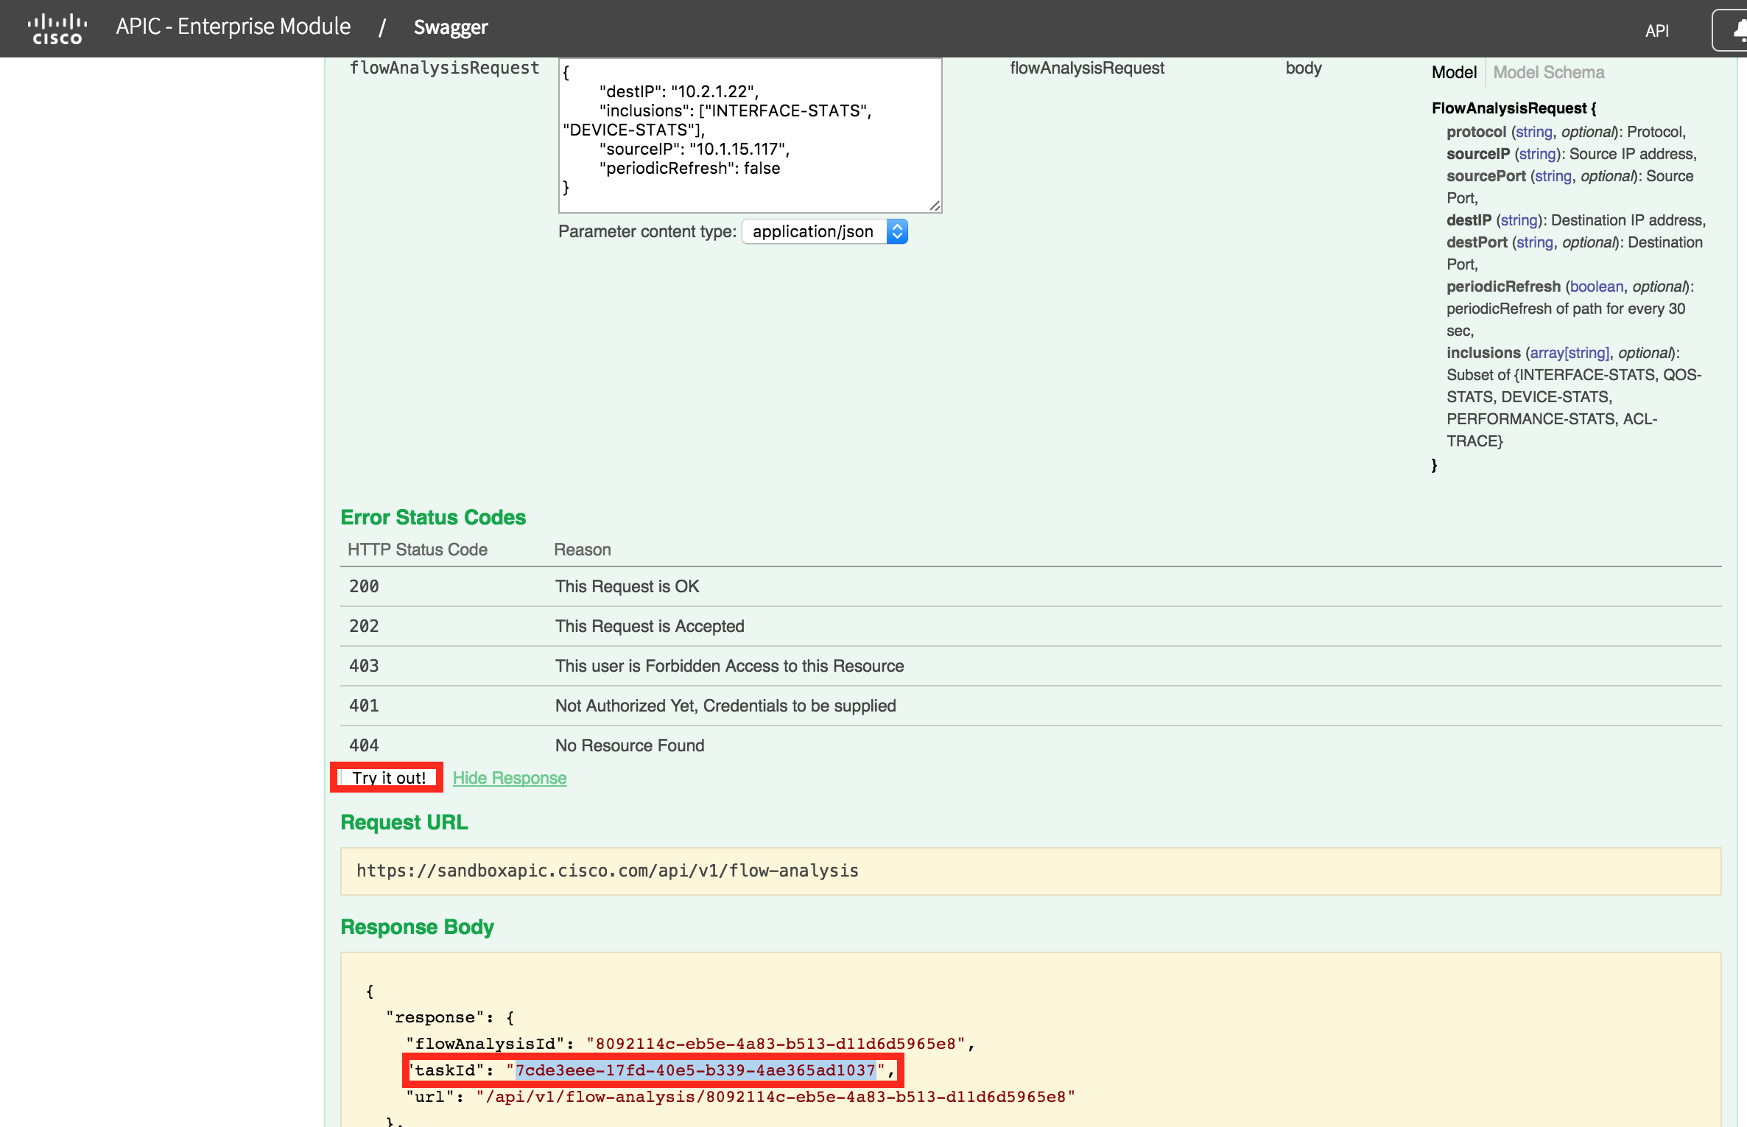The height and width of the screenshot is (1127, 1747).
Task: Click 'This Request is OK' reason text
Action: [x=627, y=586]
